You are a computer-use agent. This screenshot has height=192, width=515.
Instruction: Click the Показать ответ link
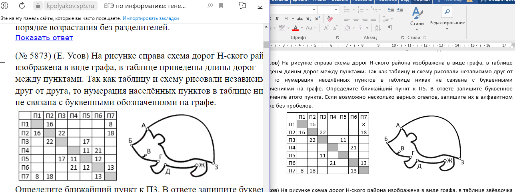pyautogui.click(x=44, y=38)
